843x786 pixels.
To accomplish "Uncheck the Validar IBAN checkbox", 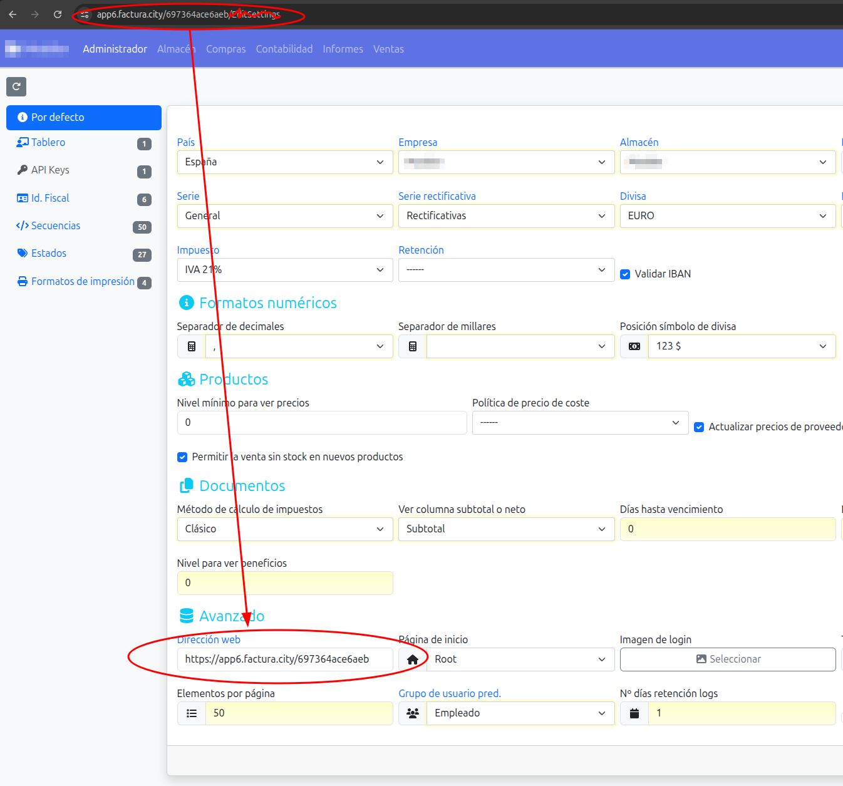I will [x=625, y=274].
